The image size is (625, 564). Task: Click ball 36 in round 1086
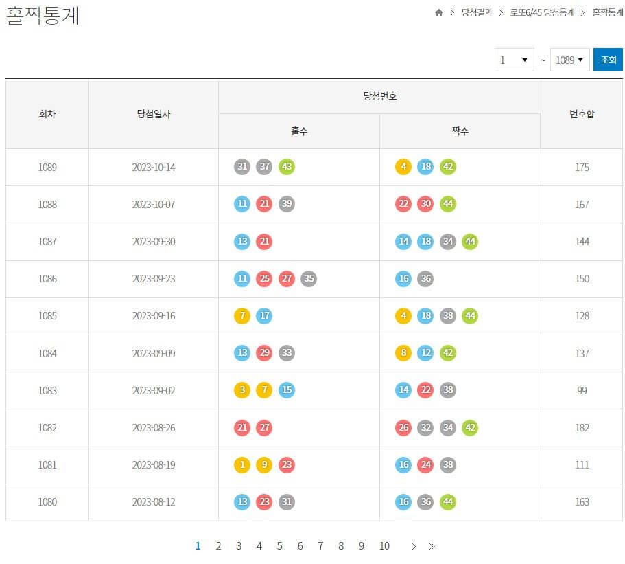point(426,278)
